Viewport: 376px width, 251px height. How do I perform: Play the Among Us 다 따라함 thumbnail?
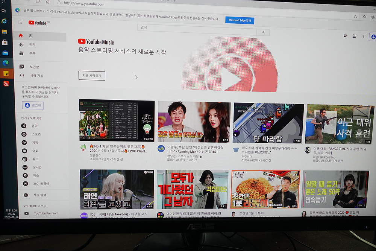[x=268, y=123]
